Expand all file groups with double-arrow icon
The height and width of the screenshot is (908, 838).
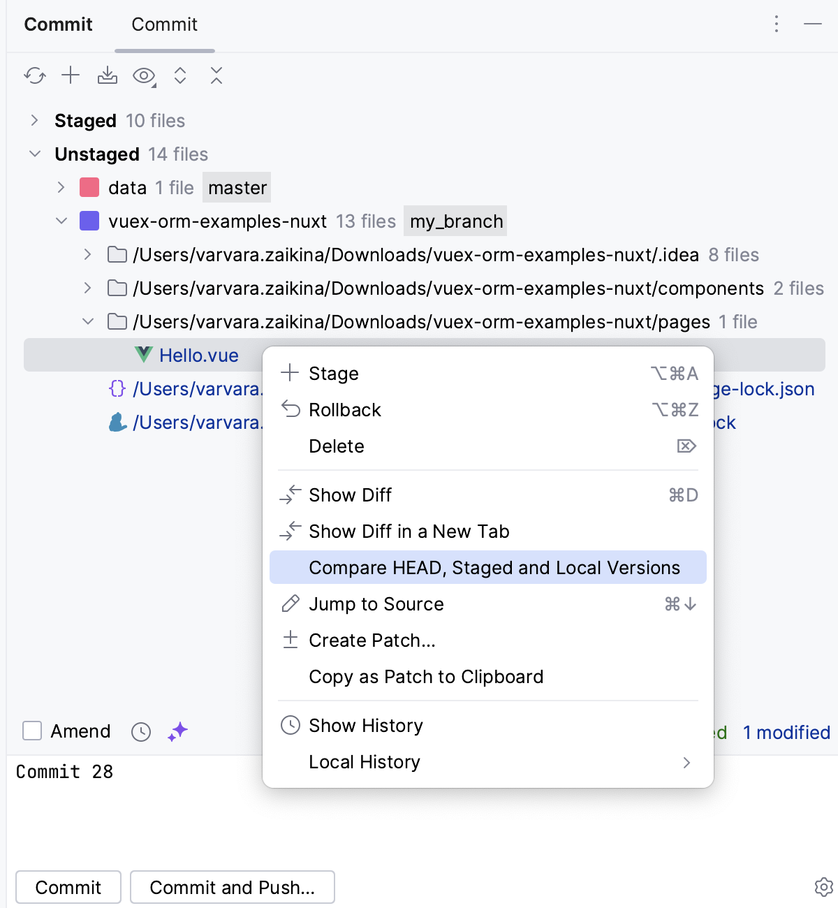179,75
